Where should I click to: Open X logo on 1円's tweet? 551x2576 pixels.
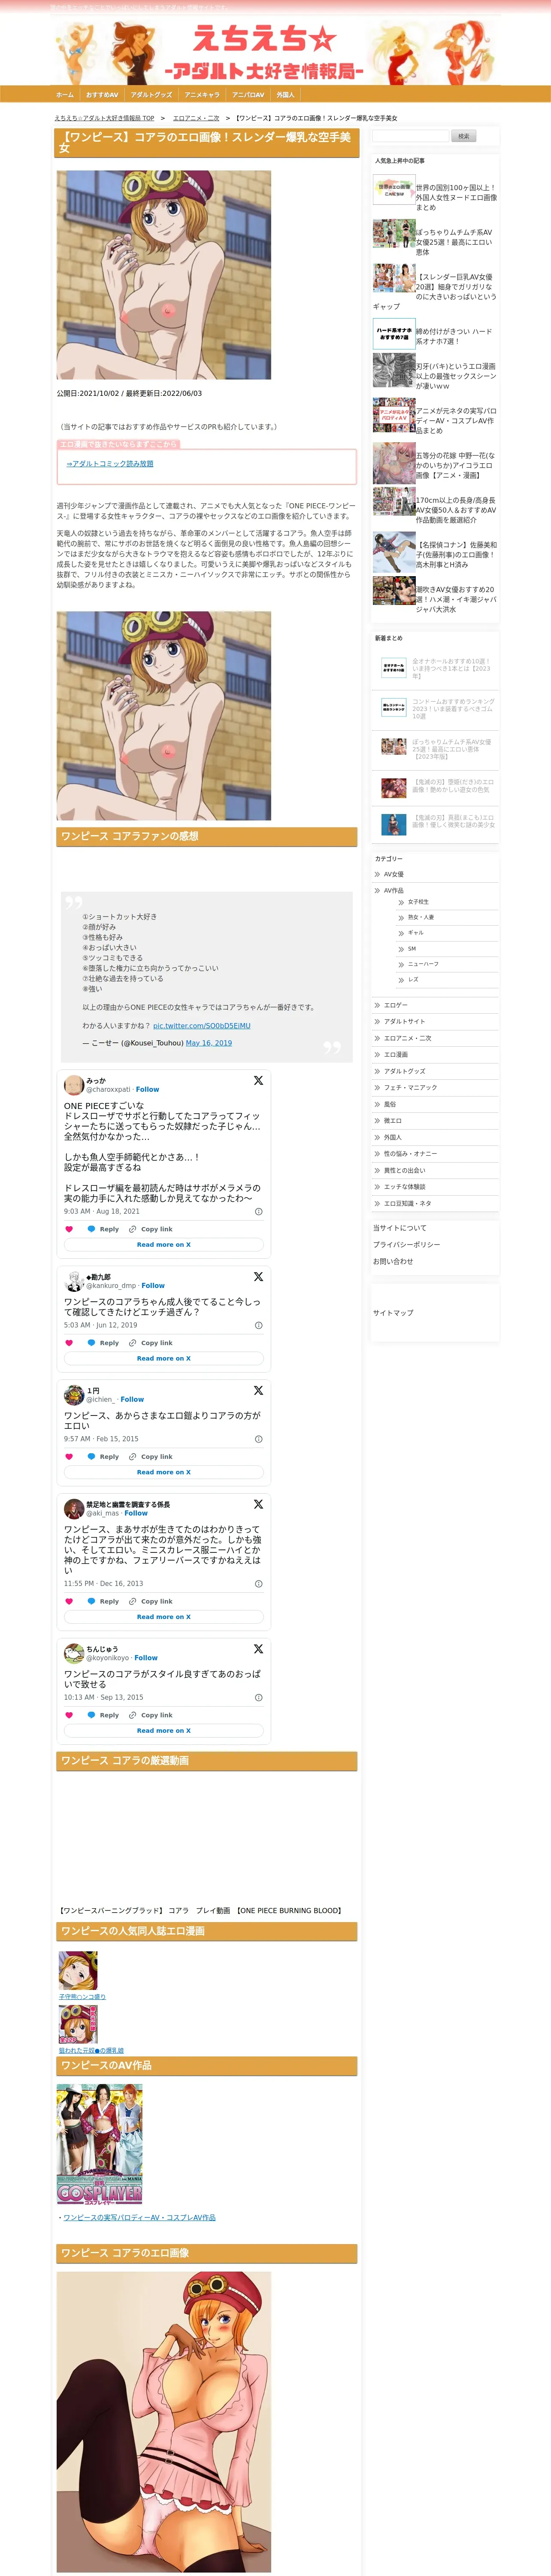point(258,1391)
